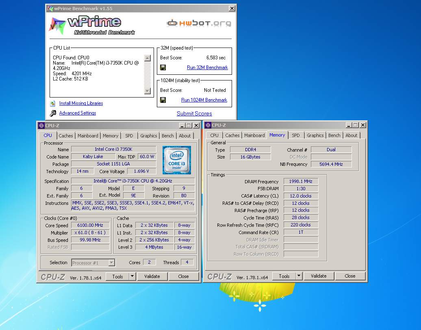Click the Command Rate 1T value
This screenshot has width=421, height=330.
click(301, 232)
